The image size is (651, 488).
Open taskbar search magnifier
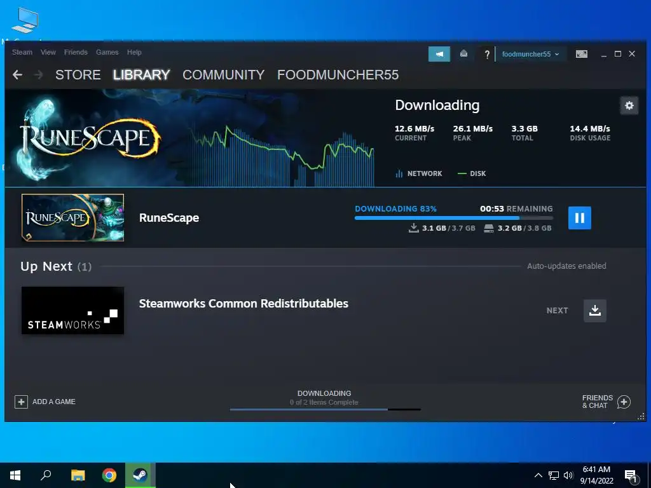tap(46, 475)
